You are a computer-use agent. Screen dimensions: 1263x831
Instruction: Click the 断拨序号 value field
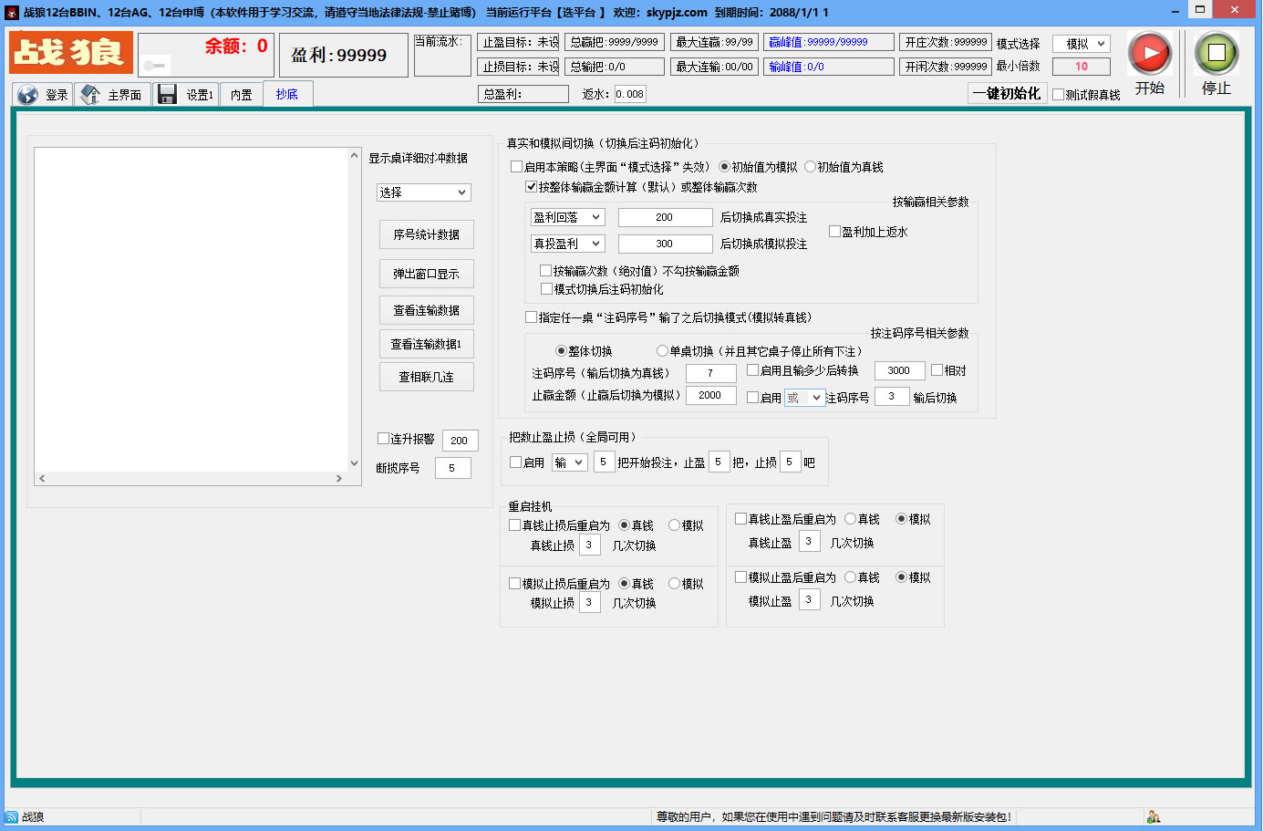coord(452,467)
